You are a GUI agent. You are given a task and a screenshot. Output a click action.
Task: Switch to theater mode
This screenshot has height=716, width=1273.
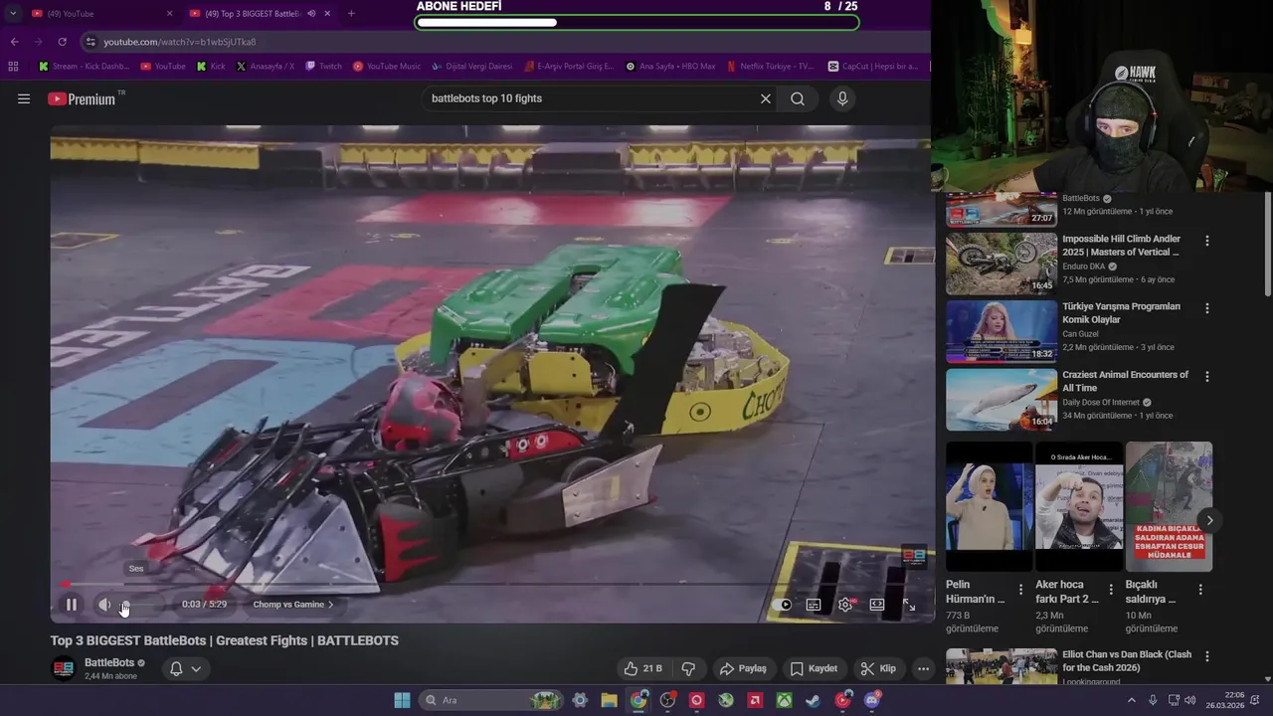coord(877,605)
